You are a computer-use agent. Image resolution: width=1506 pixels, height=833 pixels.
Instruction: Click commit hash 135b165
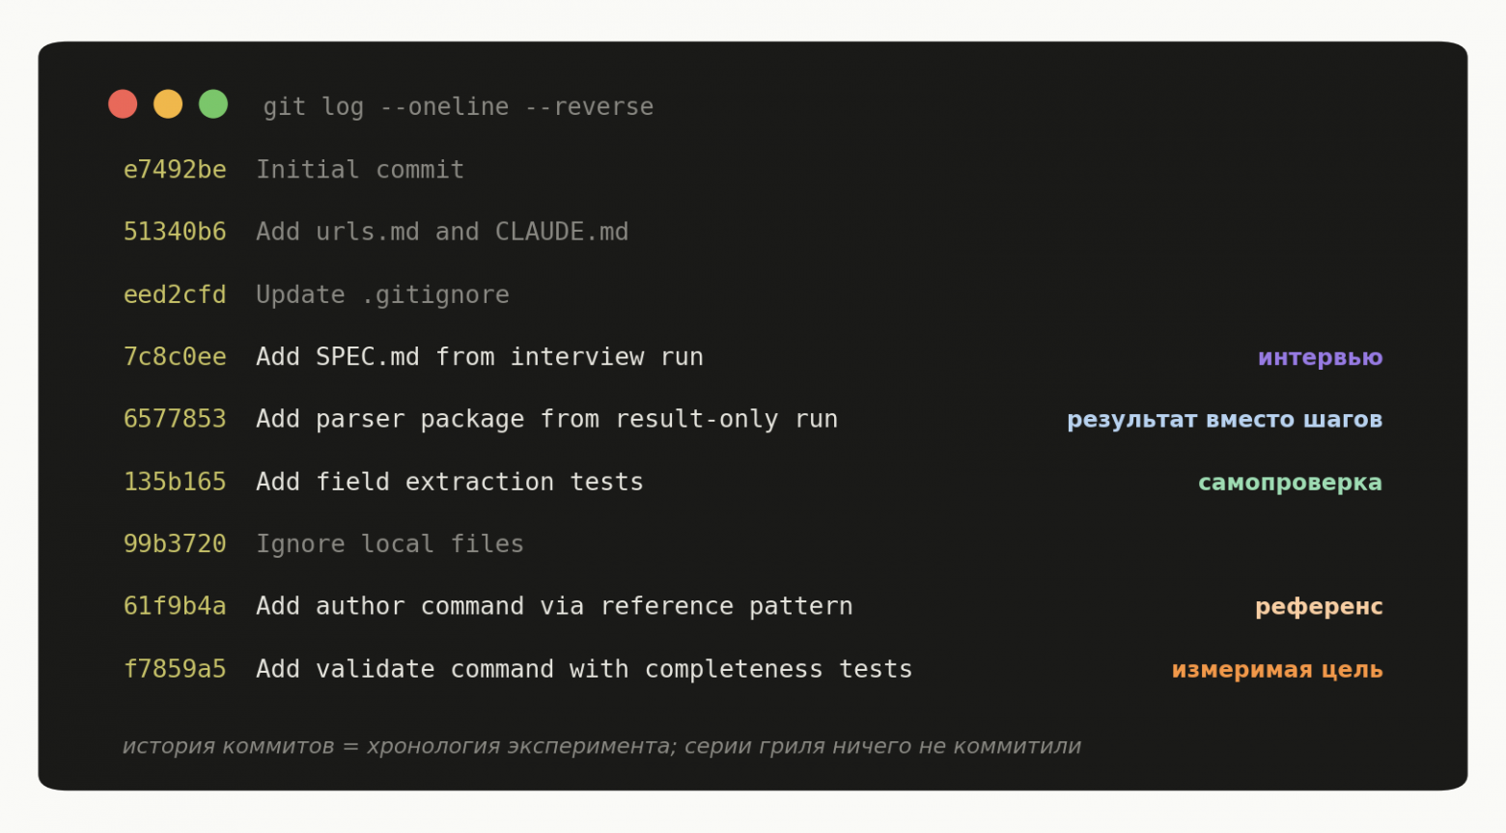click(175, 482)
